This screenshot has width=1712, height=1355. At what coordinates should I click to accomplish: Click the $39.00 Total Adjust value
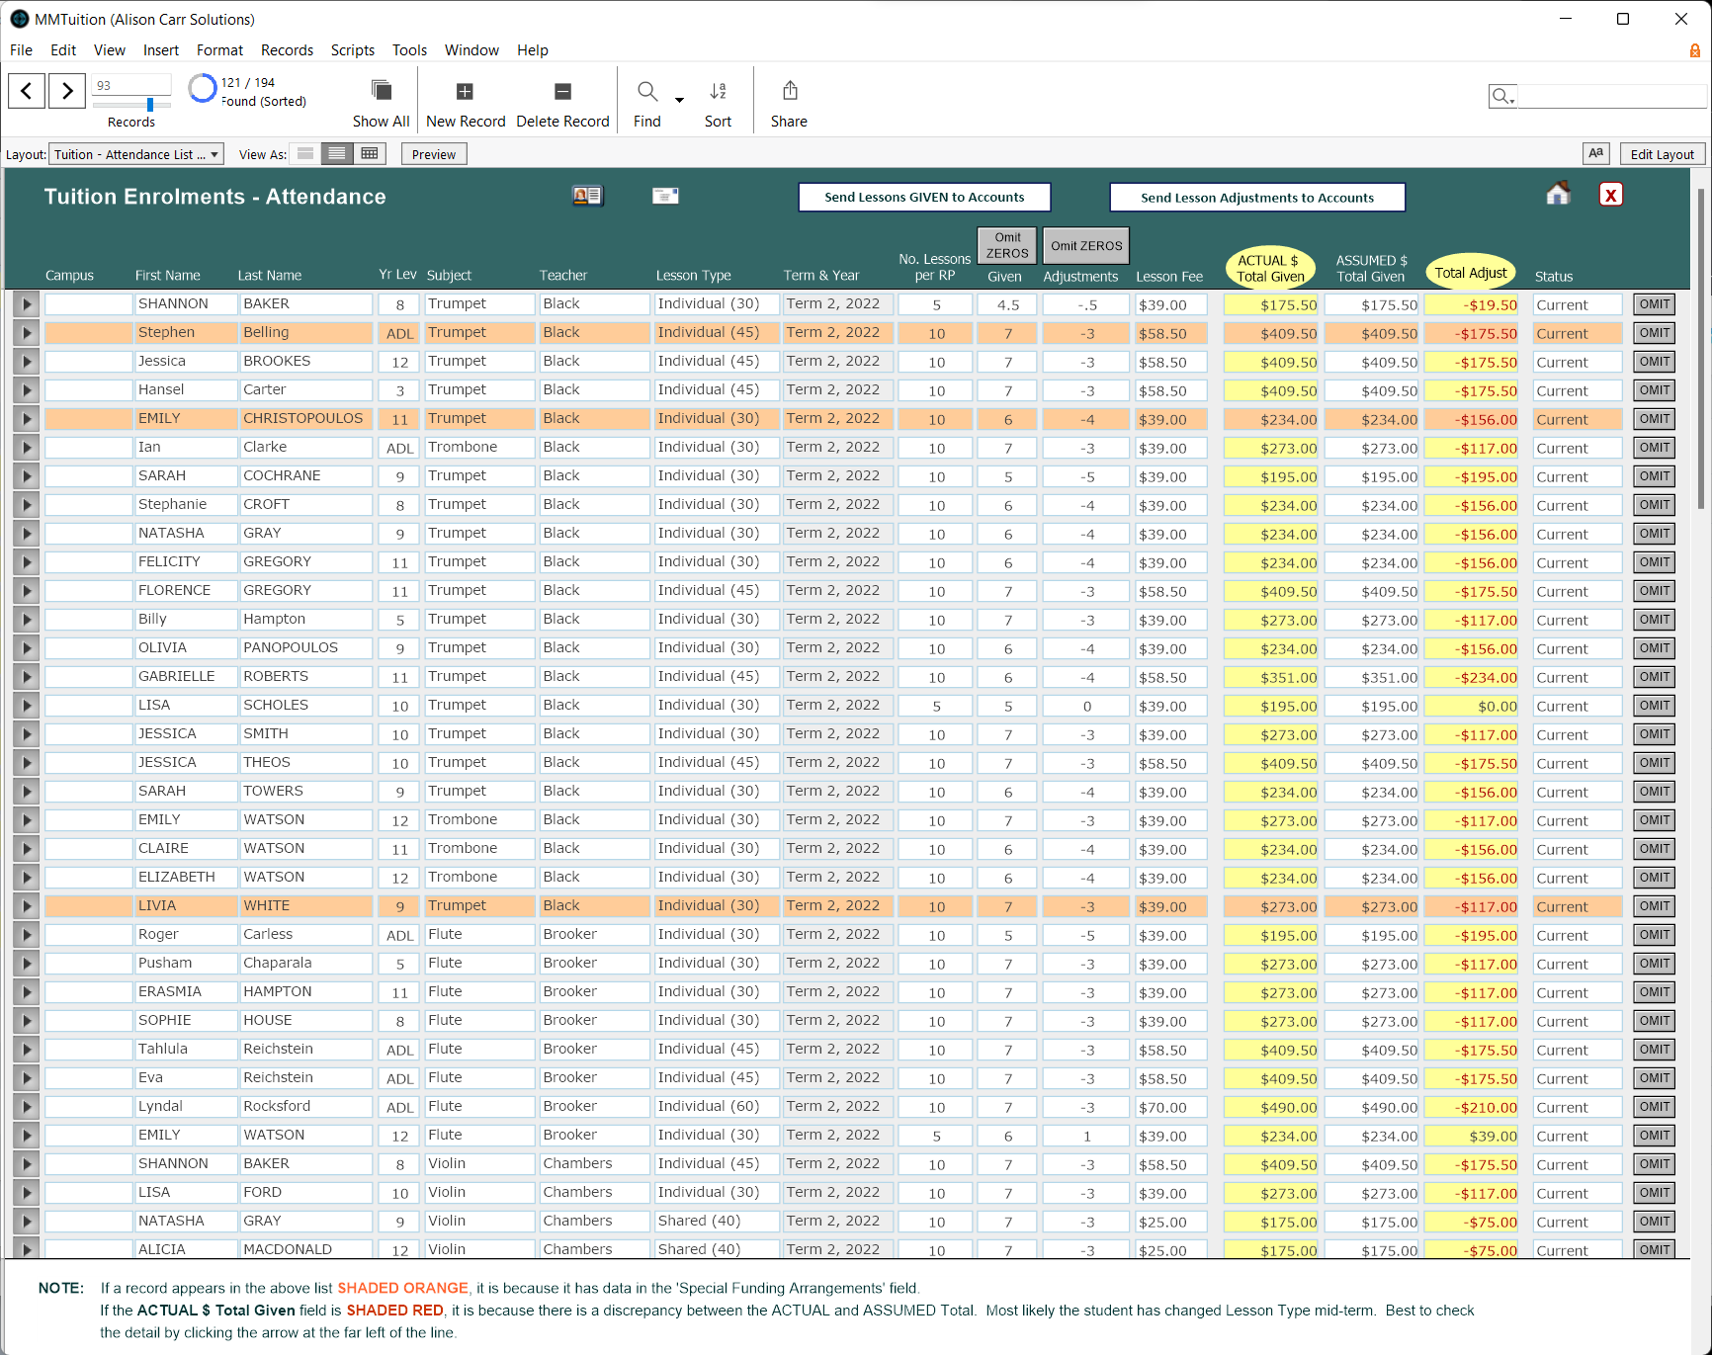point(1471,1136)
